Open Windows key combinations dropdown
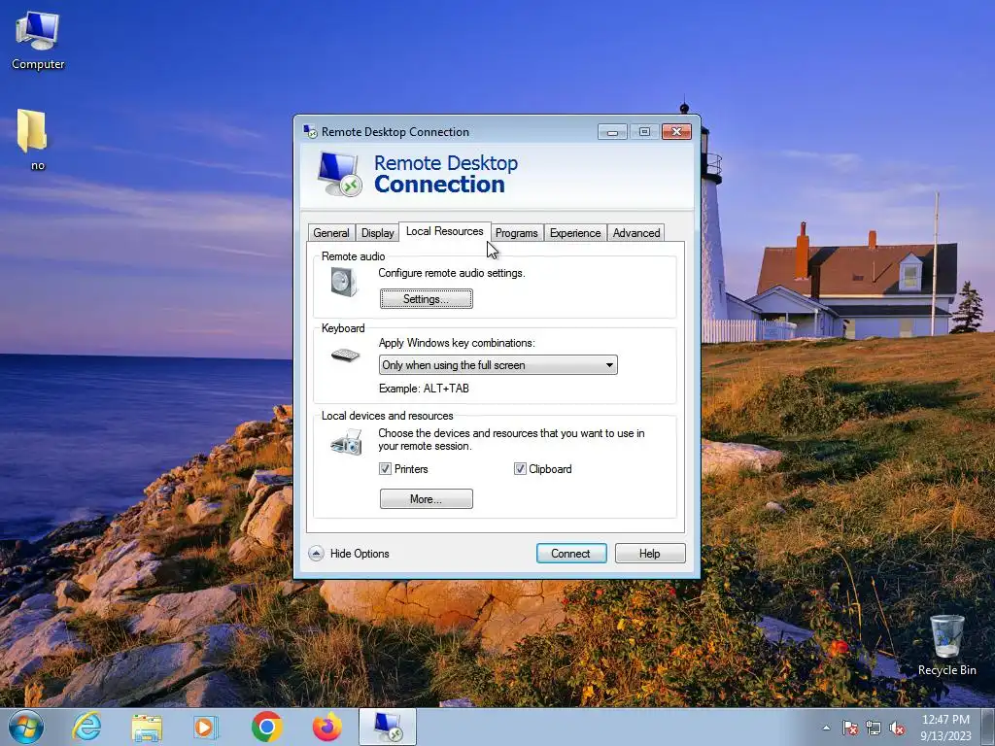 (x=497, y=365)
